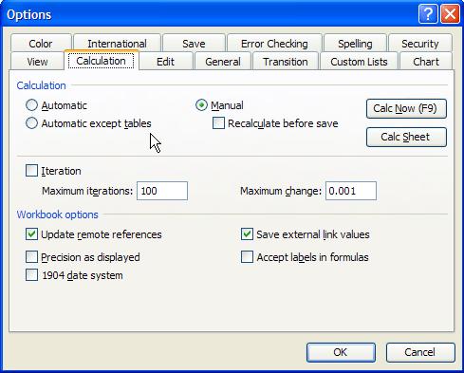Check the 1904 date system box

click(31, 275)
